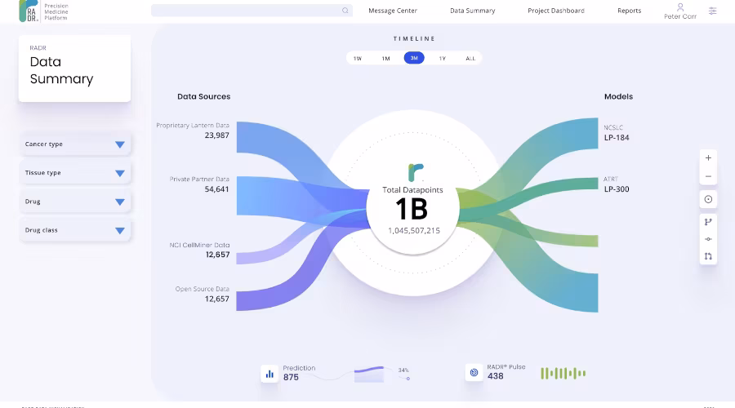Open the Project Dashboard page

(x=556, y=11)
